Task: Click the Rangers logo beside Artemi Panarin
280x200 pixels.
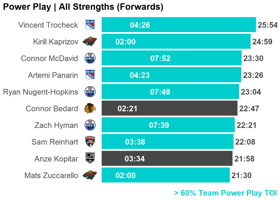Action: pyautogui.click(x=90, y=75)
